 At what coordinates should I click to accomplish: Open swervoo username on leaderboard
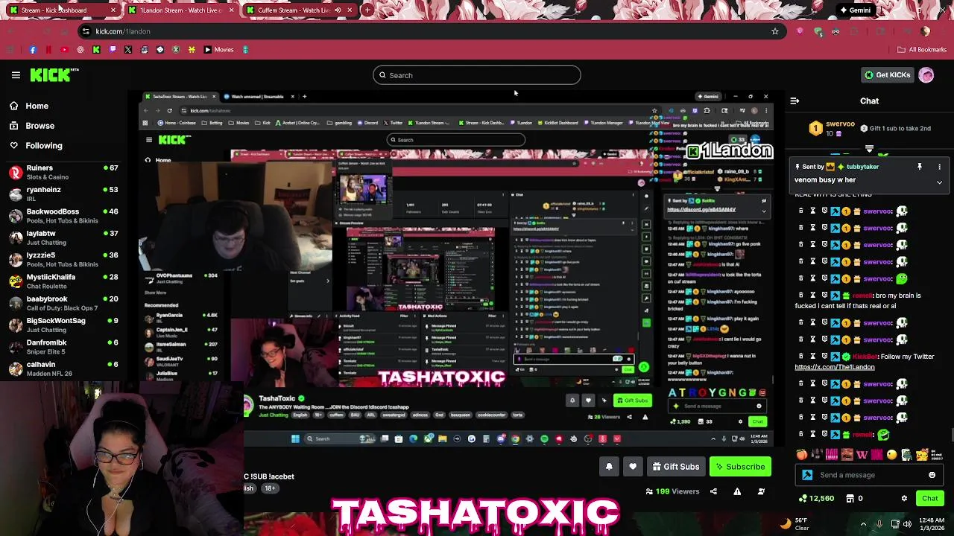tap(840, 124)
